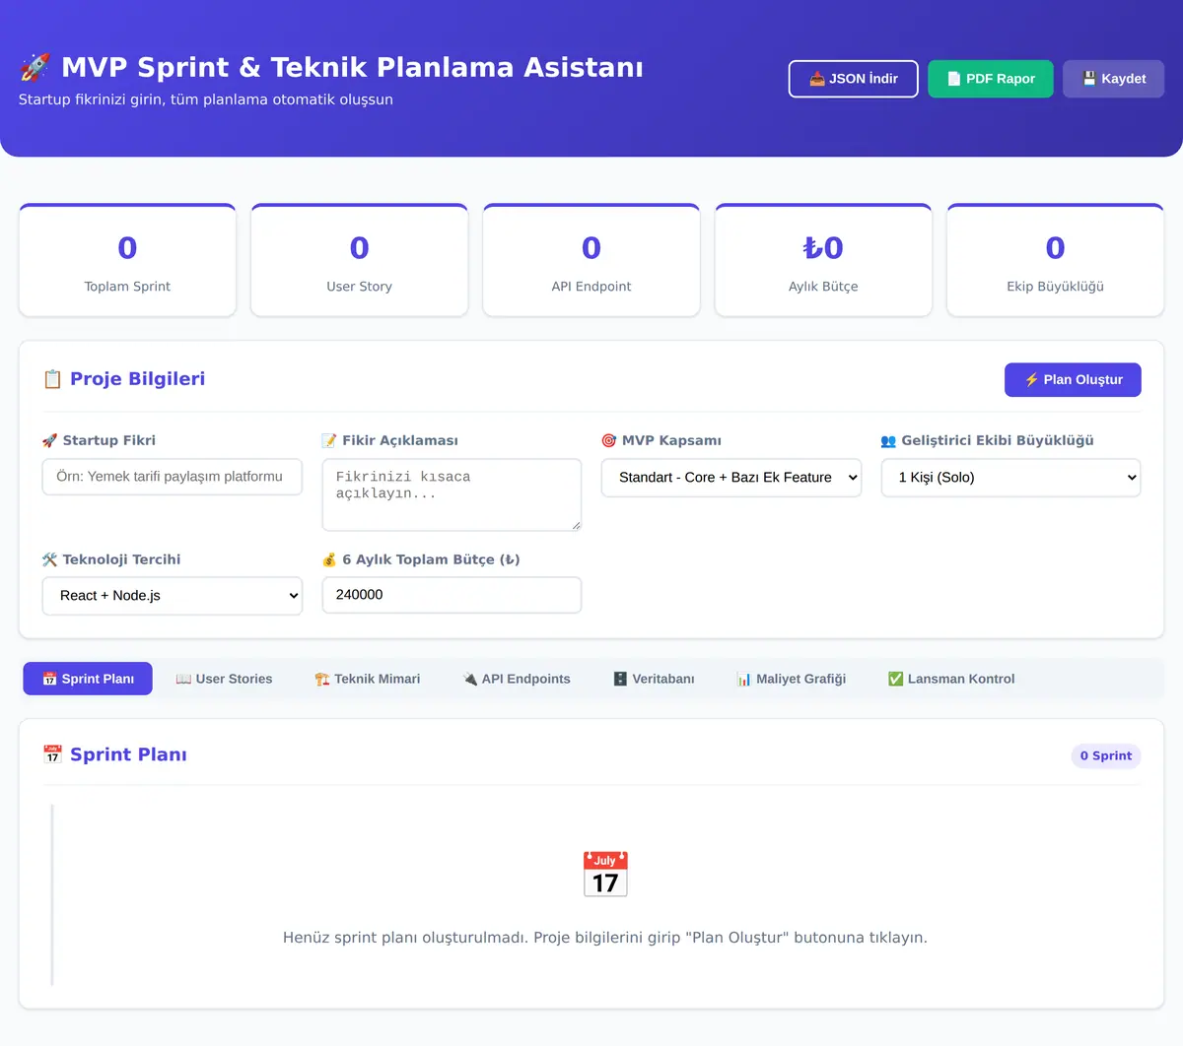
Task: Open the Maliyet Grafiği tab
Action: pyautogui.click(x=792, y=679)
